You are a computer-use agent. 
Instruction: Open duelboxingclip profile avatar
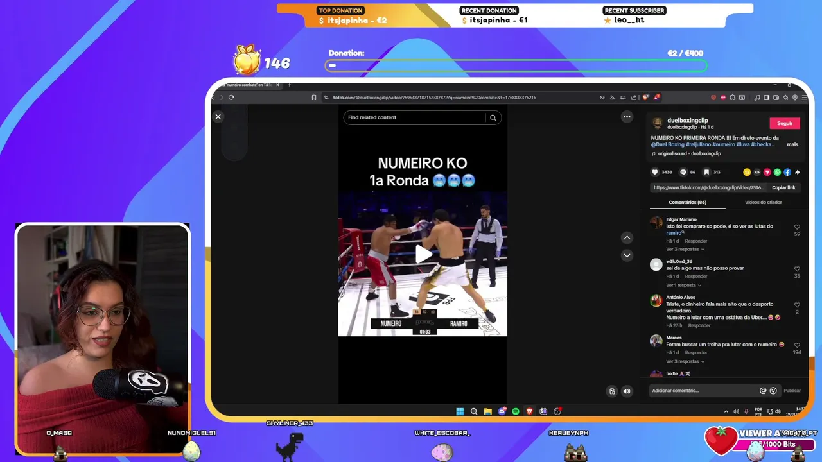point(658,123)
